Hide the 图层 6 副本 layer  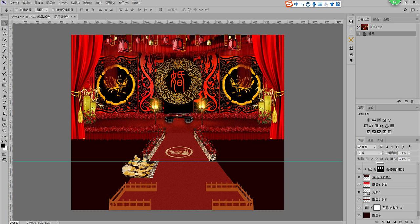pos(359,185)
